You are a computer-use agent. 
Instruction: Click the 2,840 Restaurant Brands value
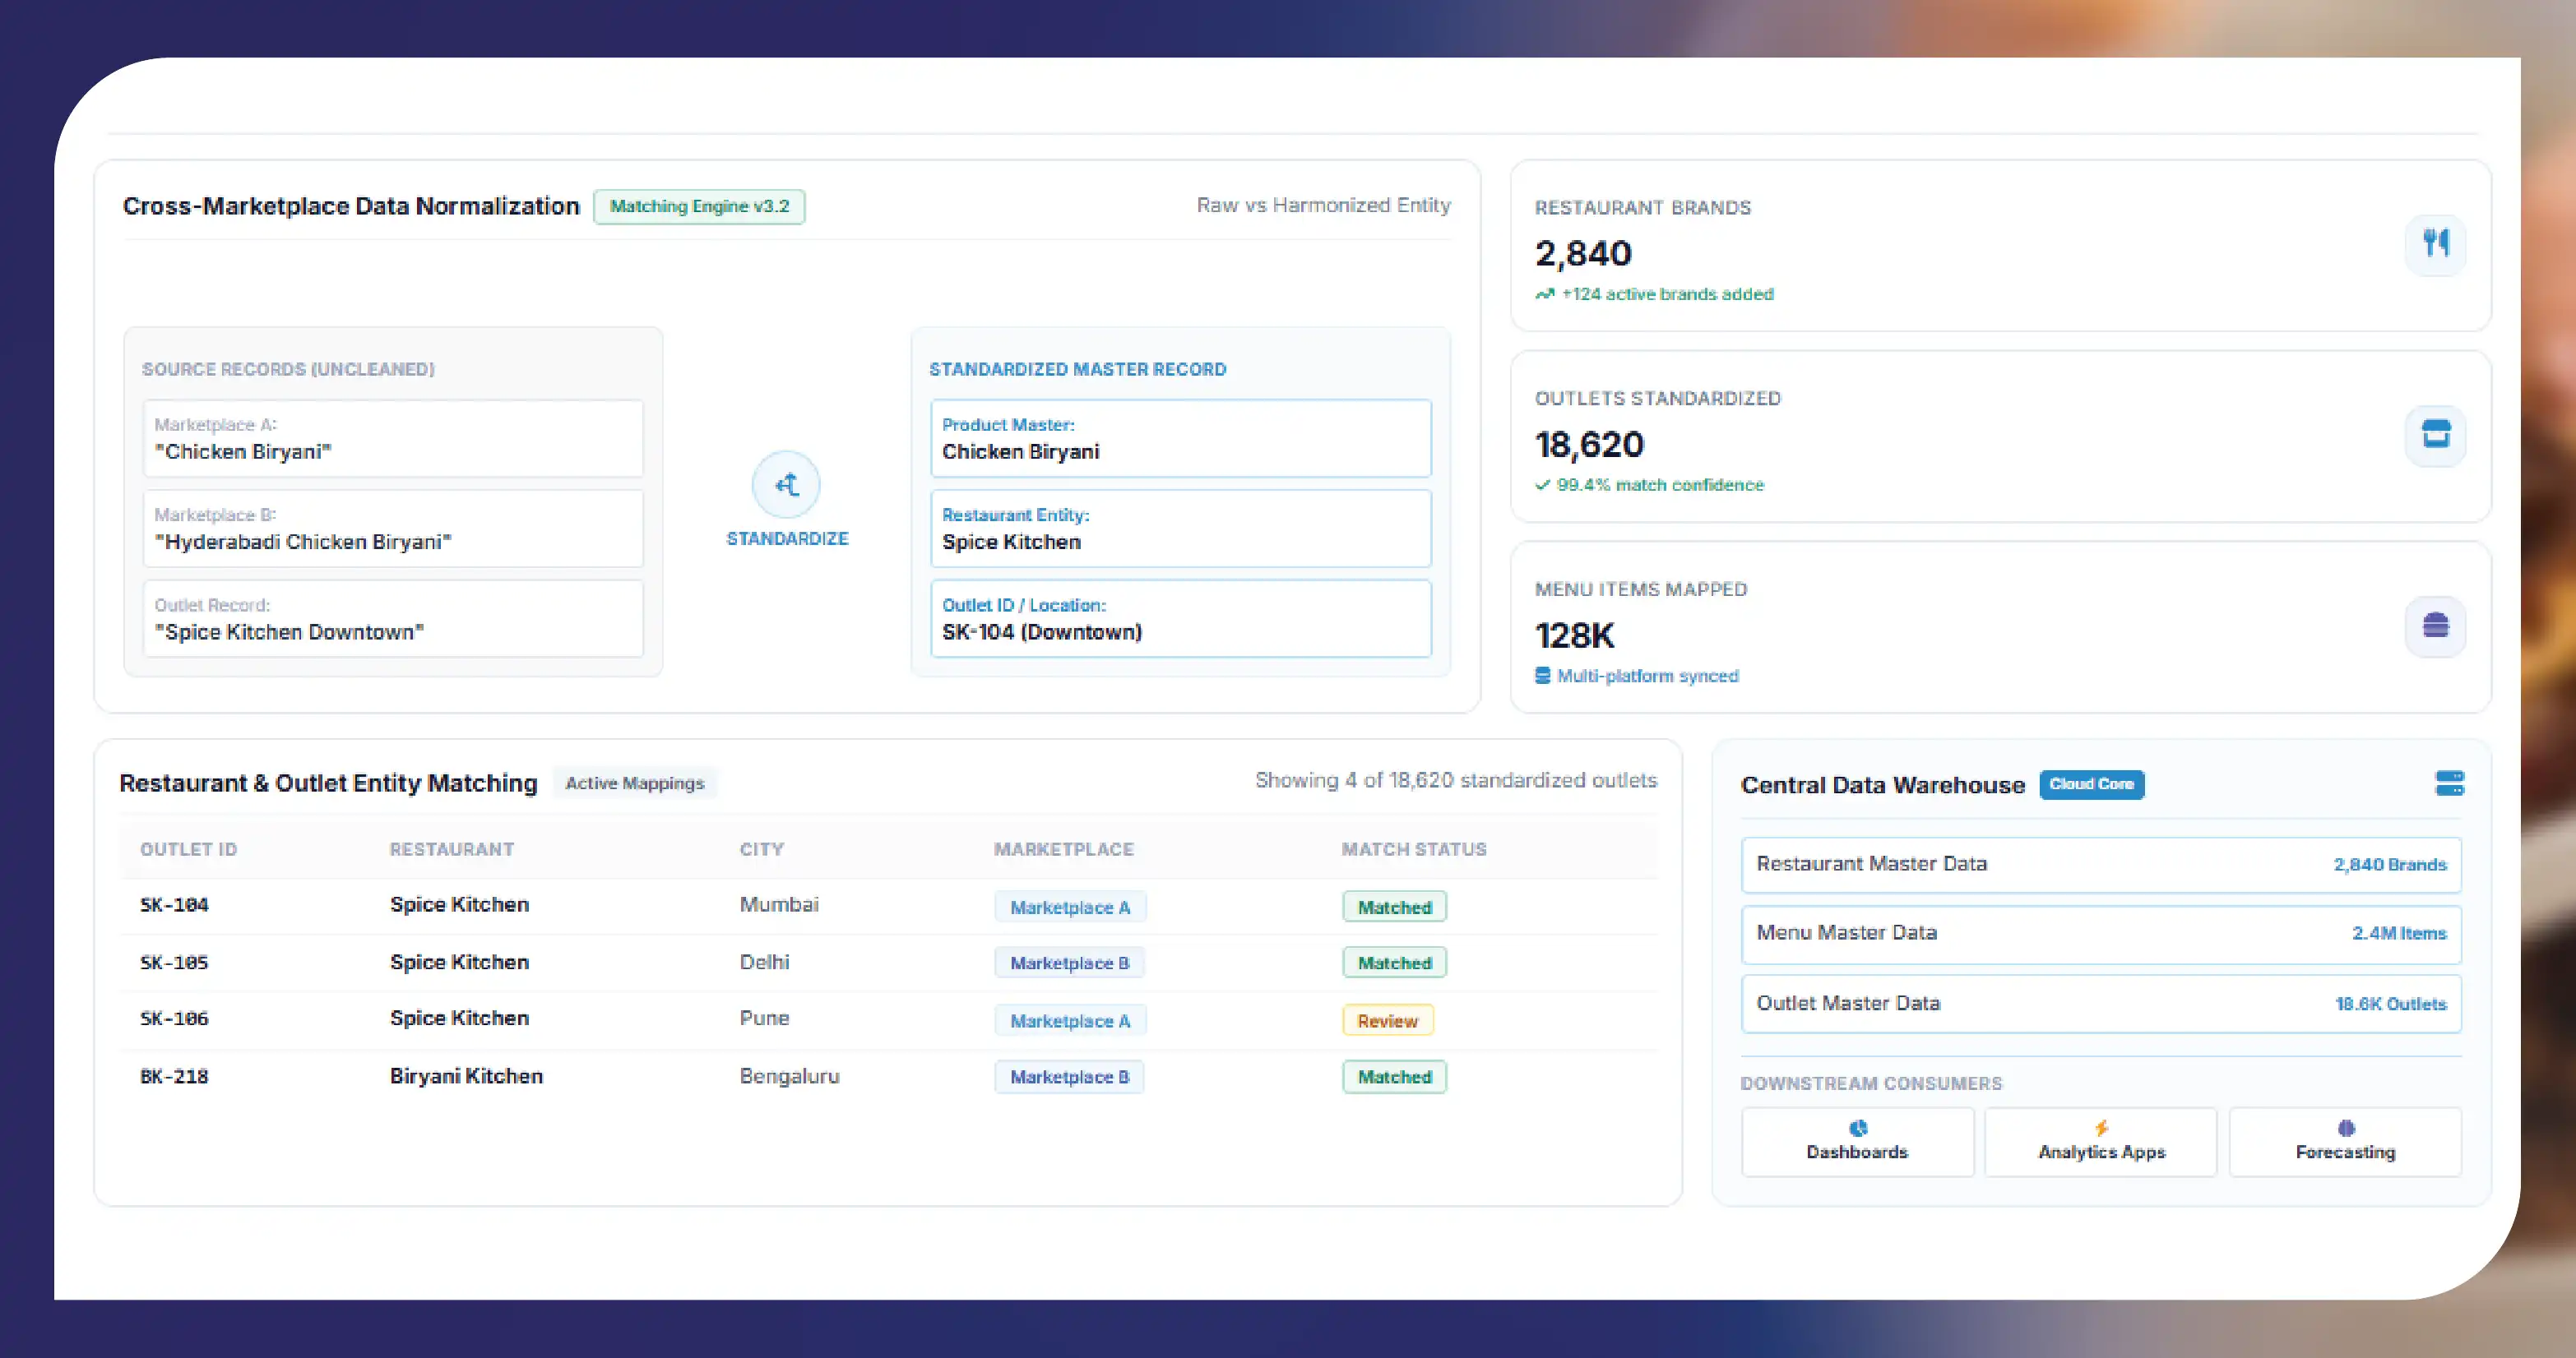1583,253
